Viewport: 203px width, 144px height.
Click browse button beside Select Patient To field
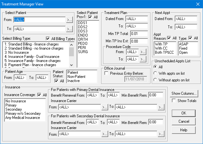(69, 29)
